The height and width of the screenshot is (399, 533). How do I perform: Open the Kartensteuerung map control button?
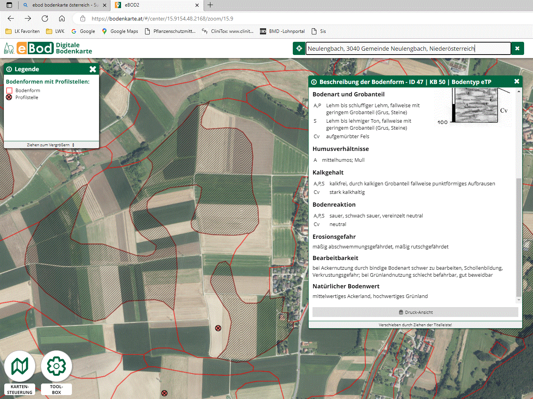[20, 366]
